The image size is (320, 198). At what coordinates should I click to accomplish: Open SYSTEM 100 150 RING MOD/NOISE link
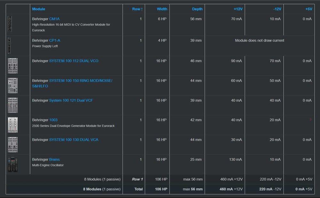72,83
